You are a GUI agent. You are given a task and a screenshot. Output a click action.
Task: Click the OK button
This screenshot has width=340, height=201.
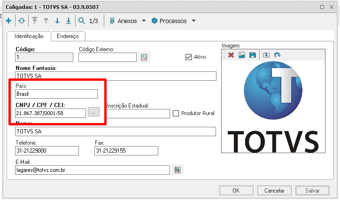tap(236, 190)
